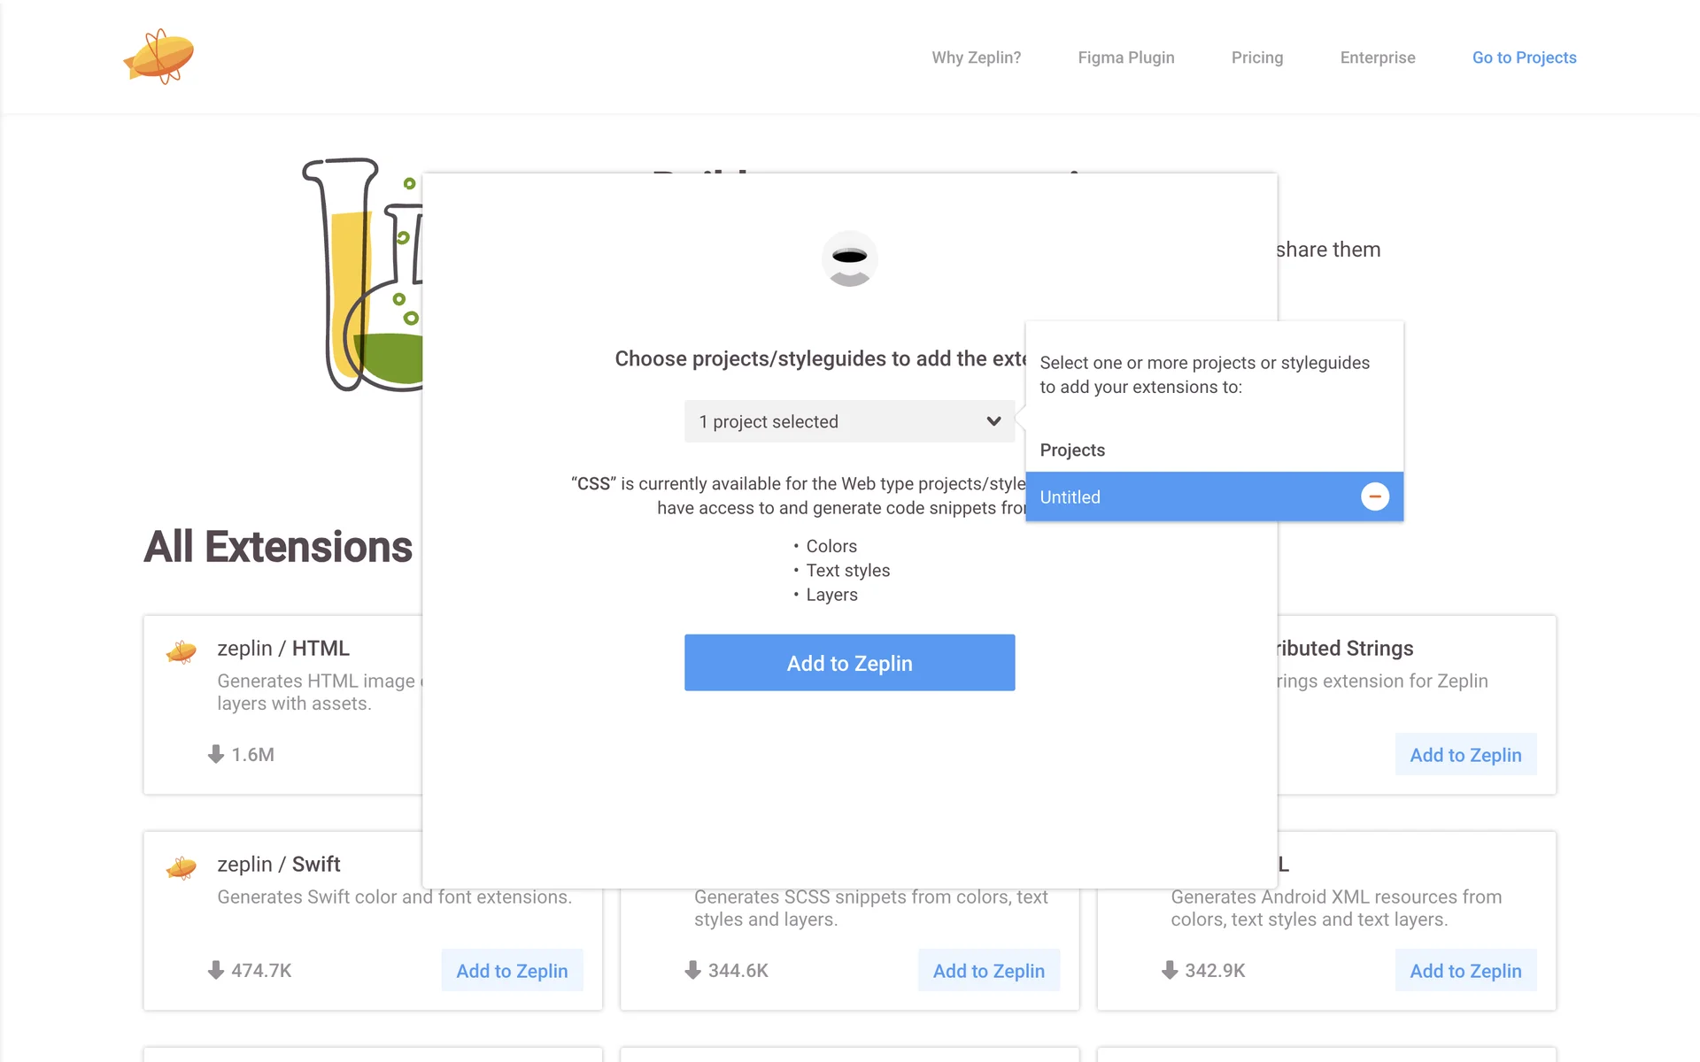Click the download icon beside 344.6K
The height and width of the screenshot is (1062, 1700).
point(692,970)
